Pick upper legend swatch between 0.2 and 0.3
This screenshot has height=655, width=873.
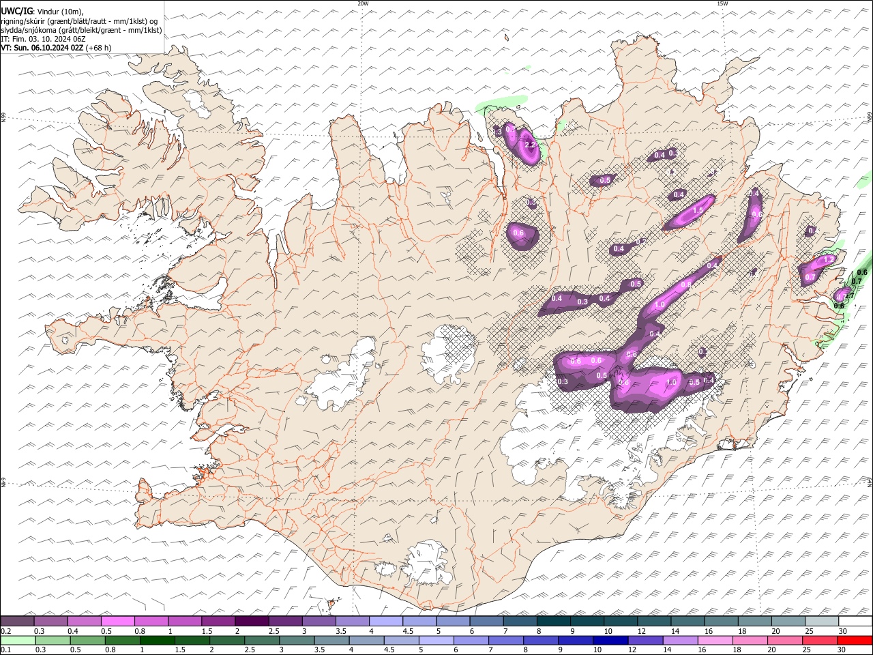coord(17,621)
